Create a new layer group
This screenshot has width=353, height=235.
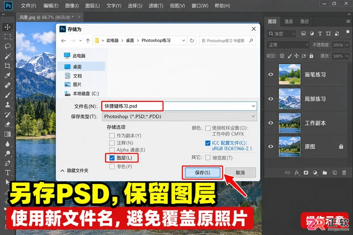(x=324, y=173)
